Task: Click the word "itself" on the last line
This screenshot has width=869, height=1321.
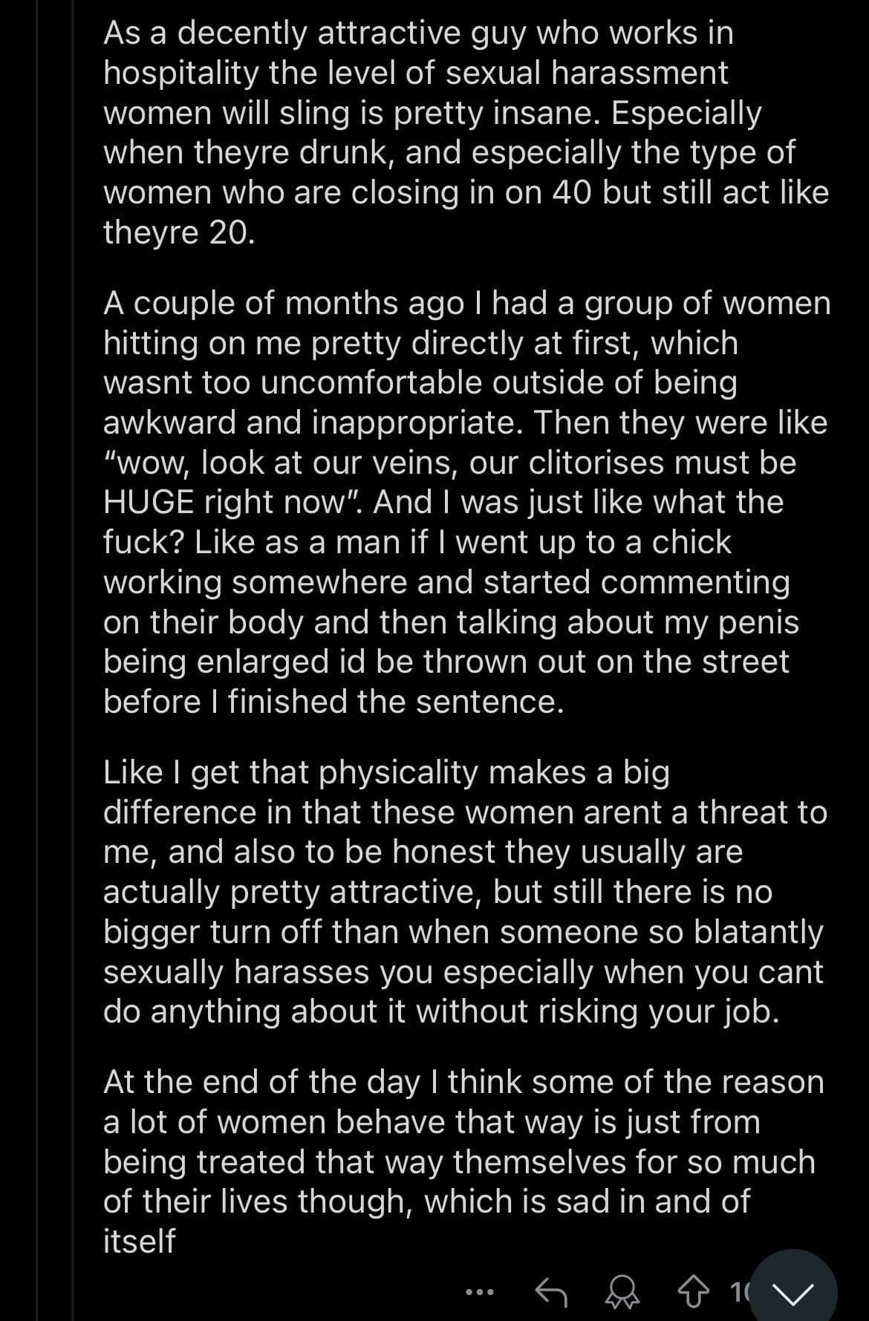Action: [139, 1242]
